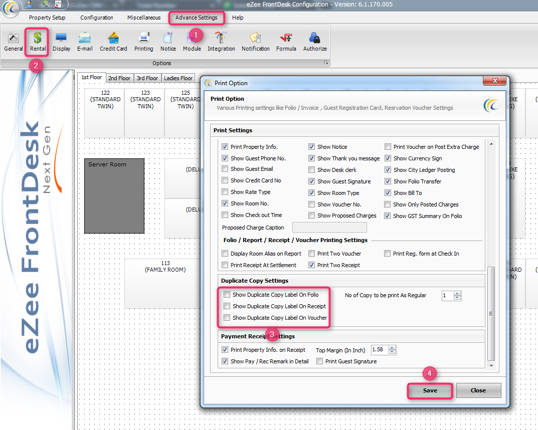Open the user icon dropdown arrow

[x=38, y=5]
